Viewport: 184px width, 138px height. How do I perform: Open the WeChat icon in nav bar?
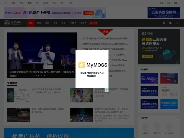[x=170, y=23]
